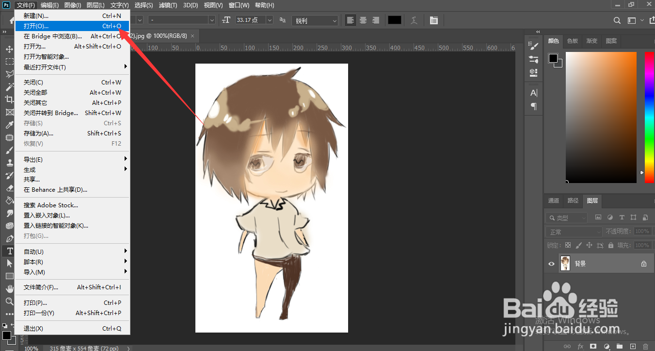
Task: Click the foreground color in Color panel
Action: pyautogui.click(x=553, y=58)
